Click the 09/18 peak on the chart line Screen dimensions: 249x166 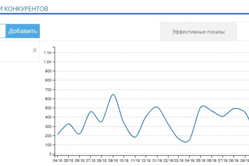[113, 94]
